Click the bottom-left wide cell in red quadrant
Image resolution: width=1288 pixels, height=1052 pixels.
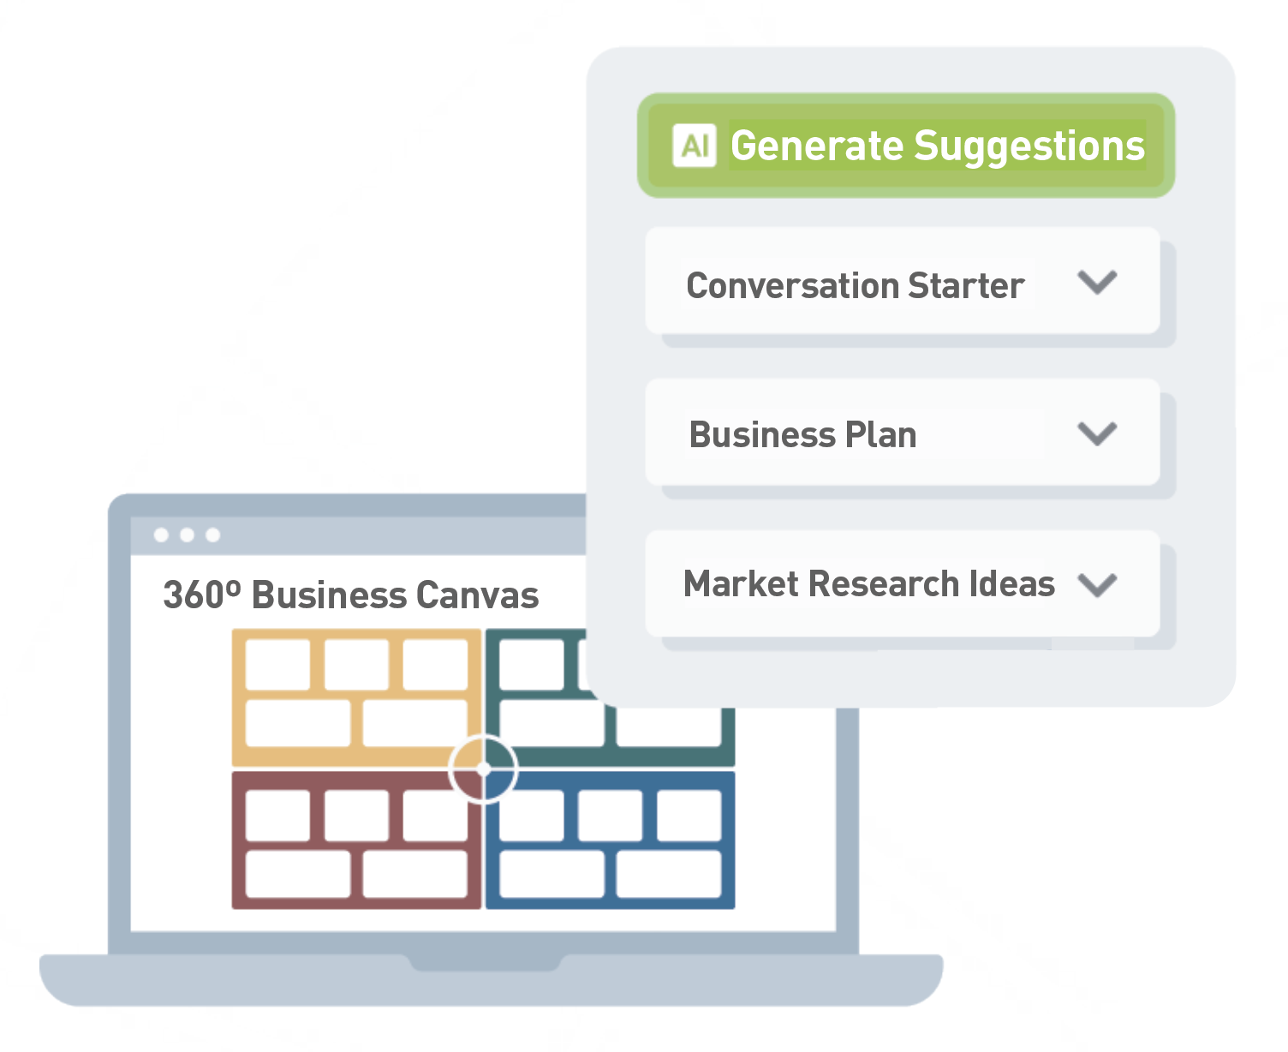(x=297, y=874)
